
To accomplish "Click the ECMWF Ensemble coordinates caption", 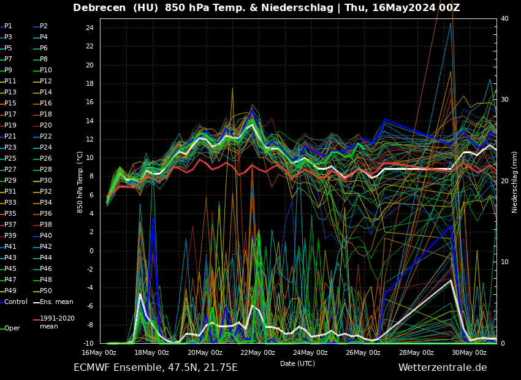I will pos(156,368).
